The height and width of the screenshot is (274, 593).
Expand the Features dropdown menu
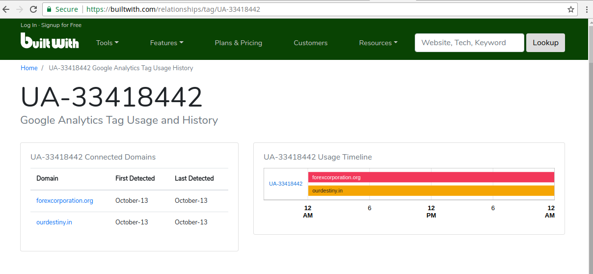[x=167, y=43]
